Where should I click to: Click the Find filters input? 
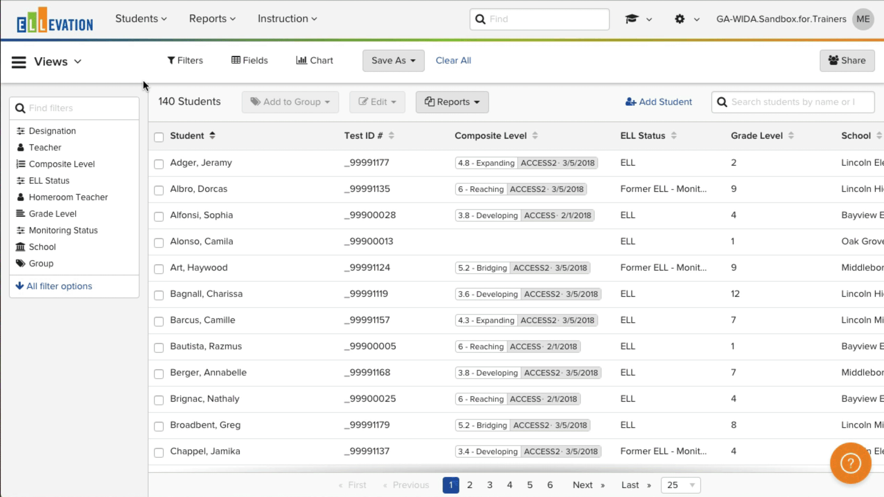tap(74, 108)
